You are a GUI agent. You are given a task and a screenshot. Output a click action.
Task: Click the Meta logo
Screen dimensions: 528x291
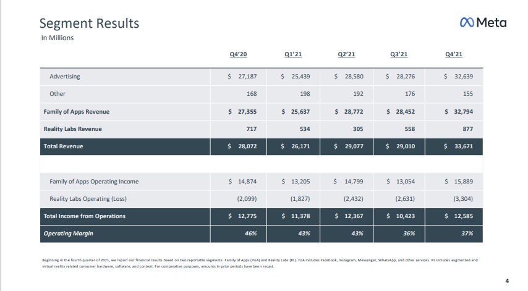pyautogui.click(x=483, y=23)
